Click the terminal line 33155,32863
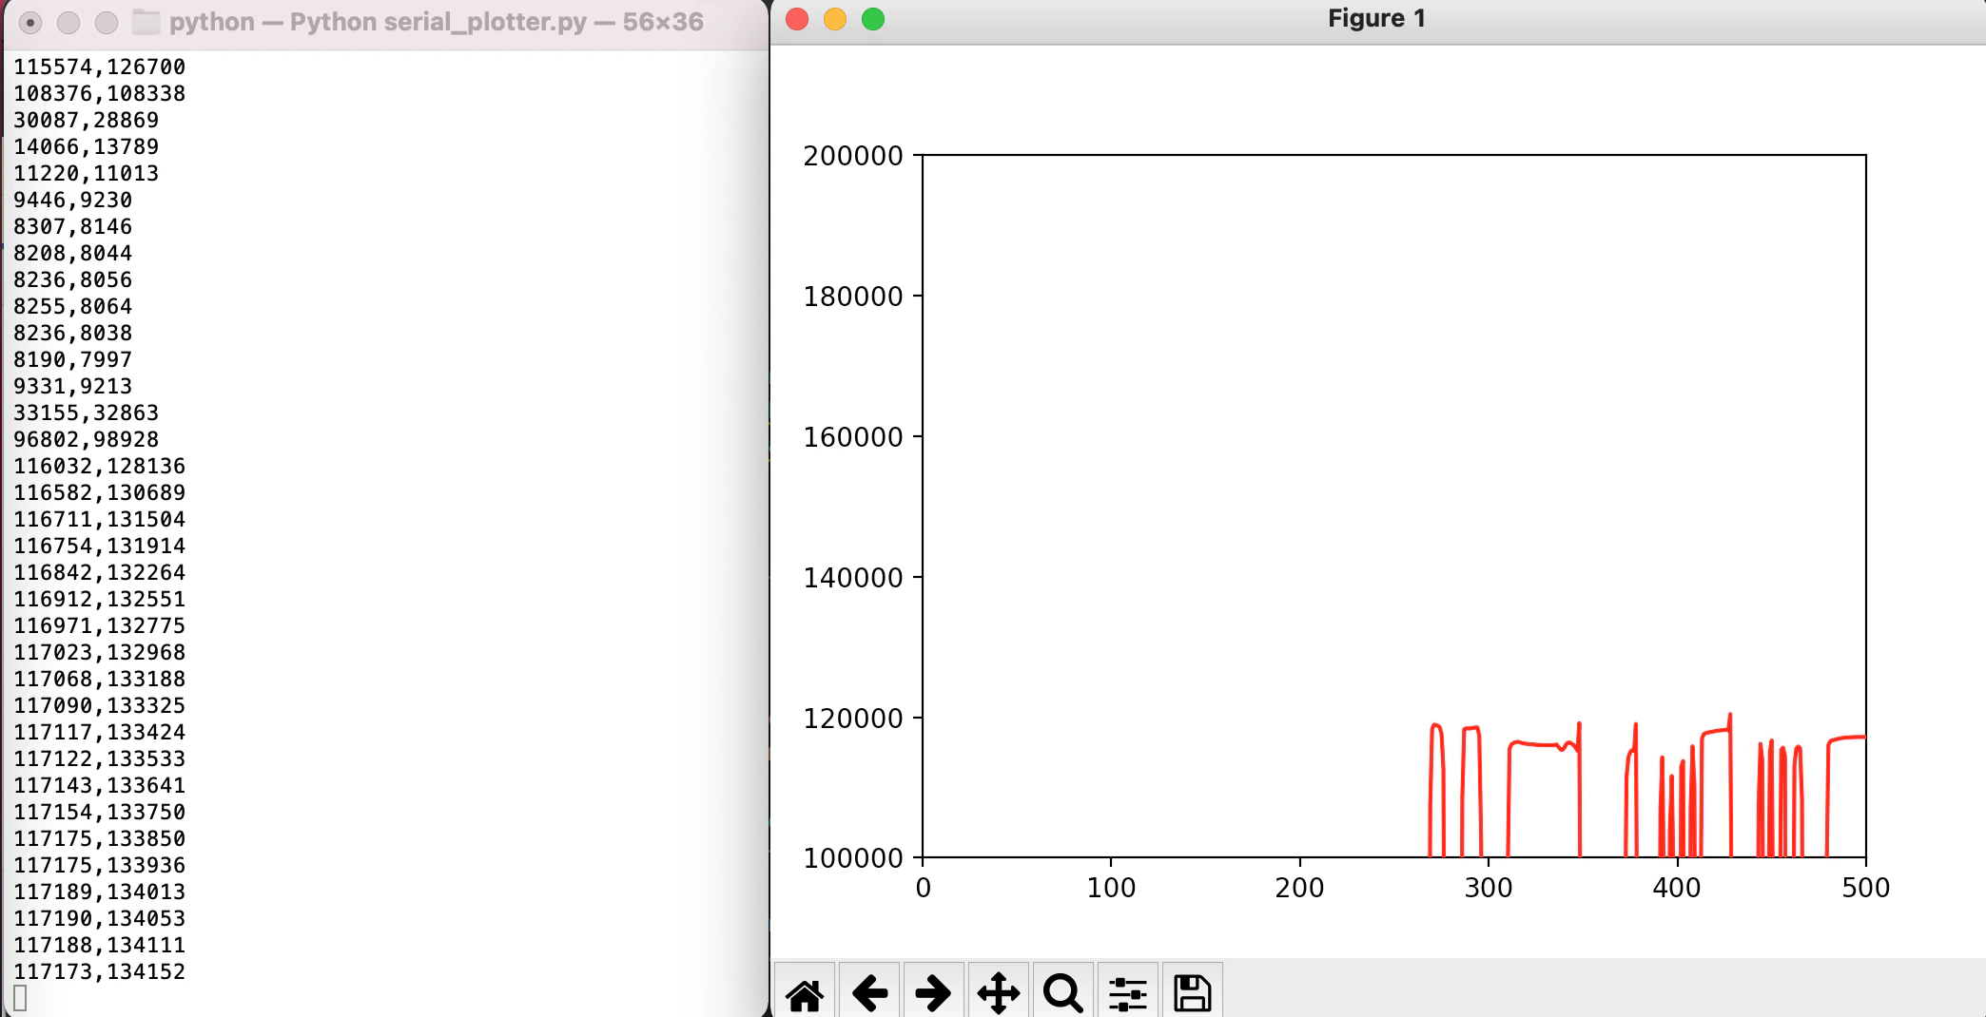The height and width of the screenshot is (1017, 1986). click(x=86, y=413)
